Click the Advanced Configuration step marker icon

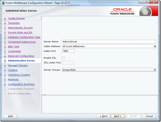click(x=5, y=56)
